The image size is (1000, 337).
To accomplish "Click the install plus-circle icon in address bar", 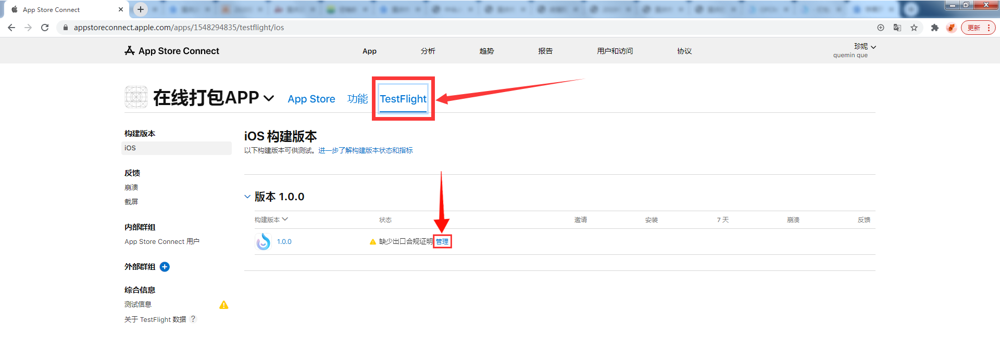I will point(881,28).
